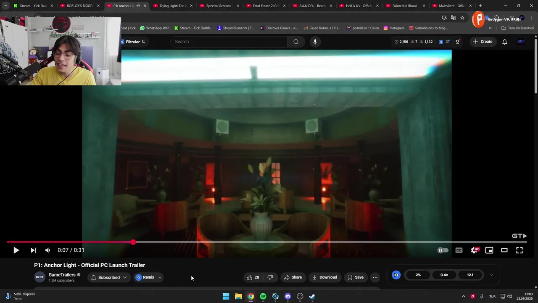
Task: Open the Filtreler filter option
Action: 133,42
